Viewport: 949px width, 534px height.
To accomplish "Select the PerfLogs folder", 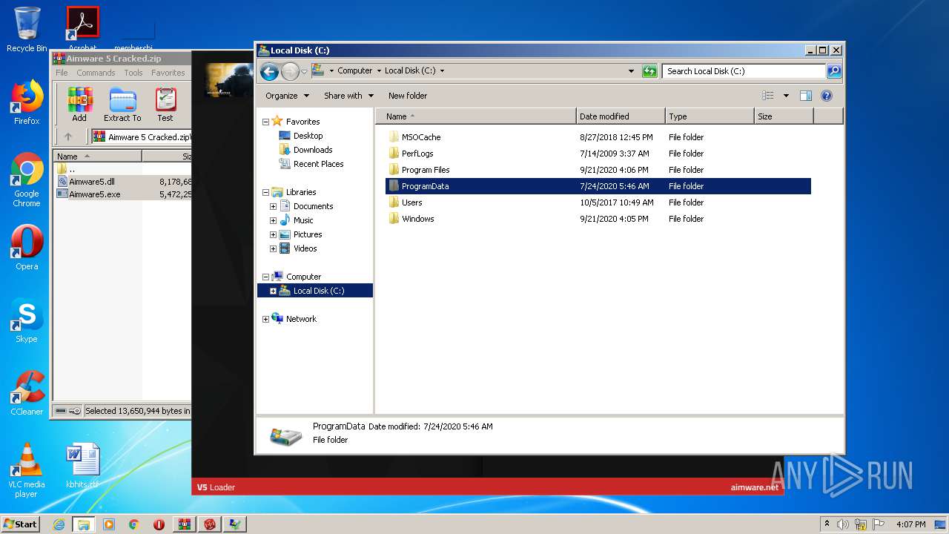I will pyautogui.click(x=417, y=154).
